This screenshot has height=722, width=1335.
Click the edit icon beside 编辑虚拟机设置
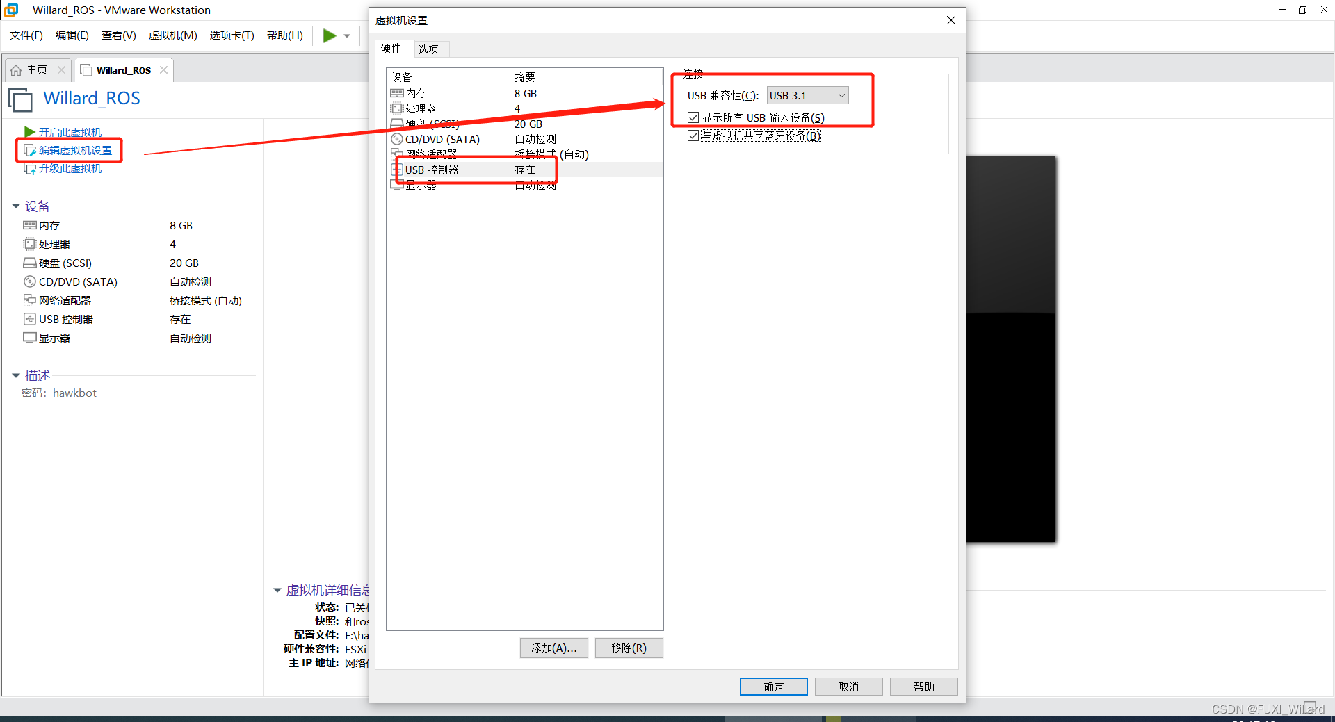click(x=30, y=150)
